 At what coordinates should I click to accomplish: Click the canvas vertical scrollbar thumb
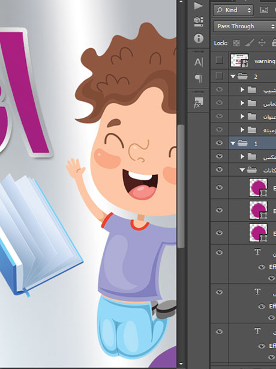coord(181,186)
